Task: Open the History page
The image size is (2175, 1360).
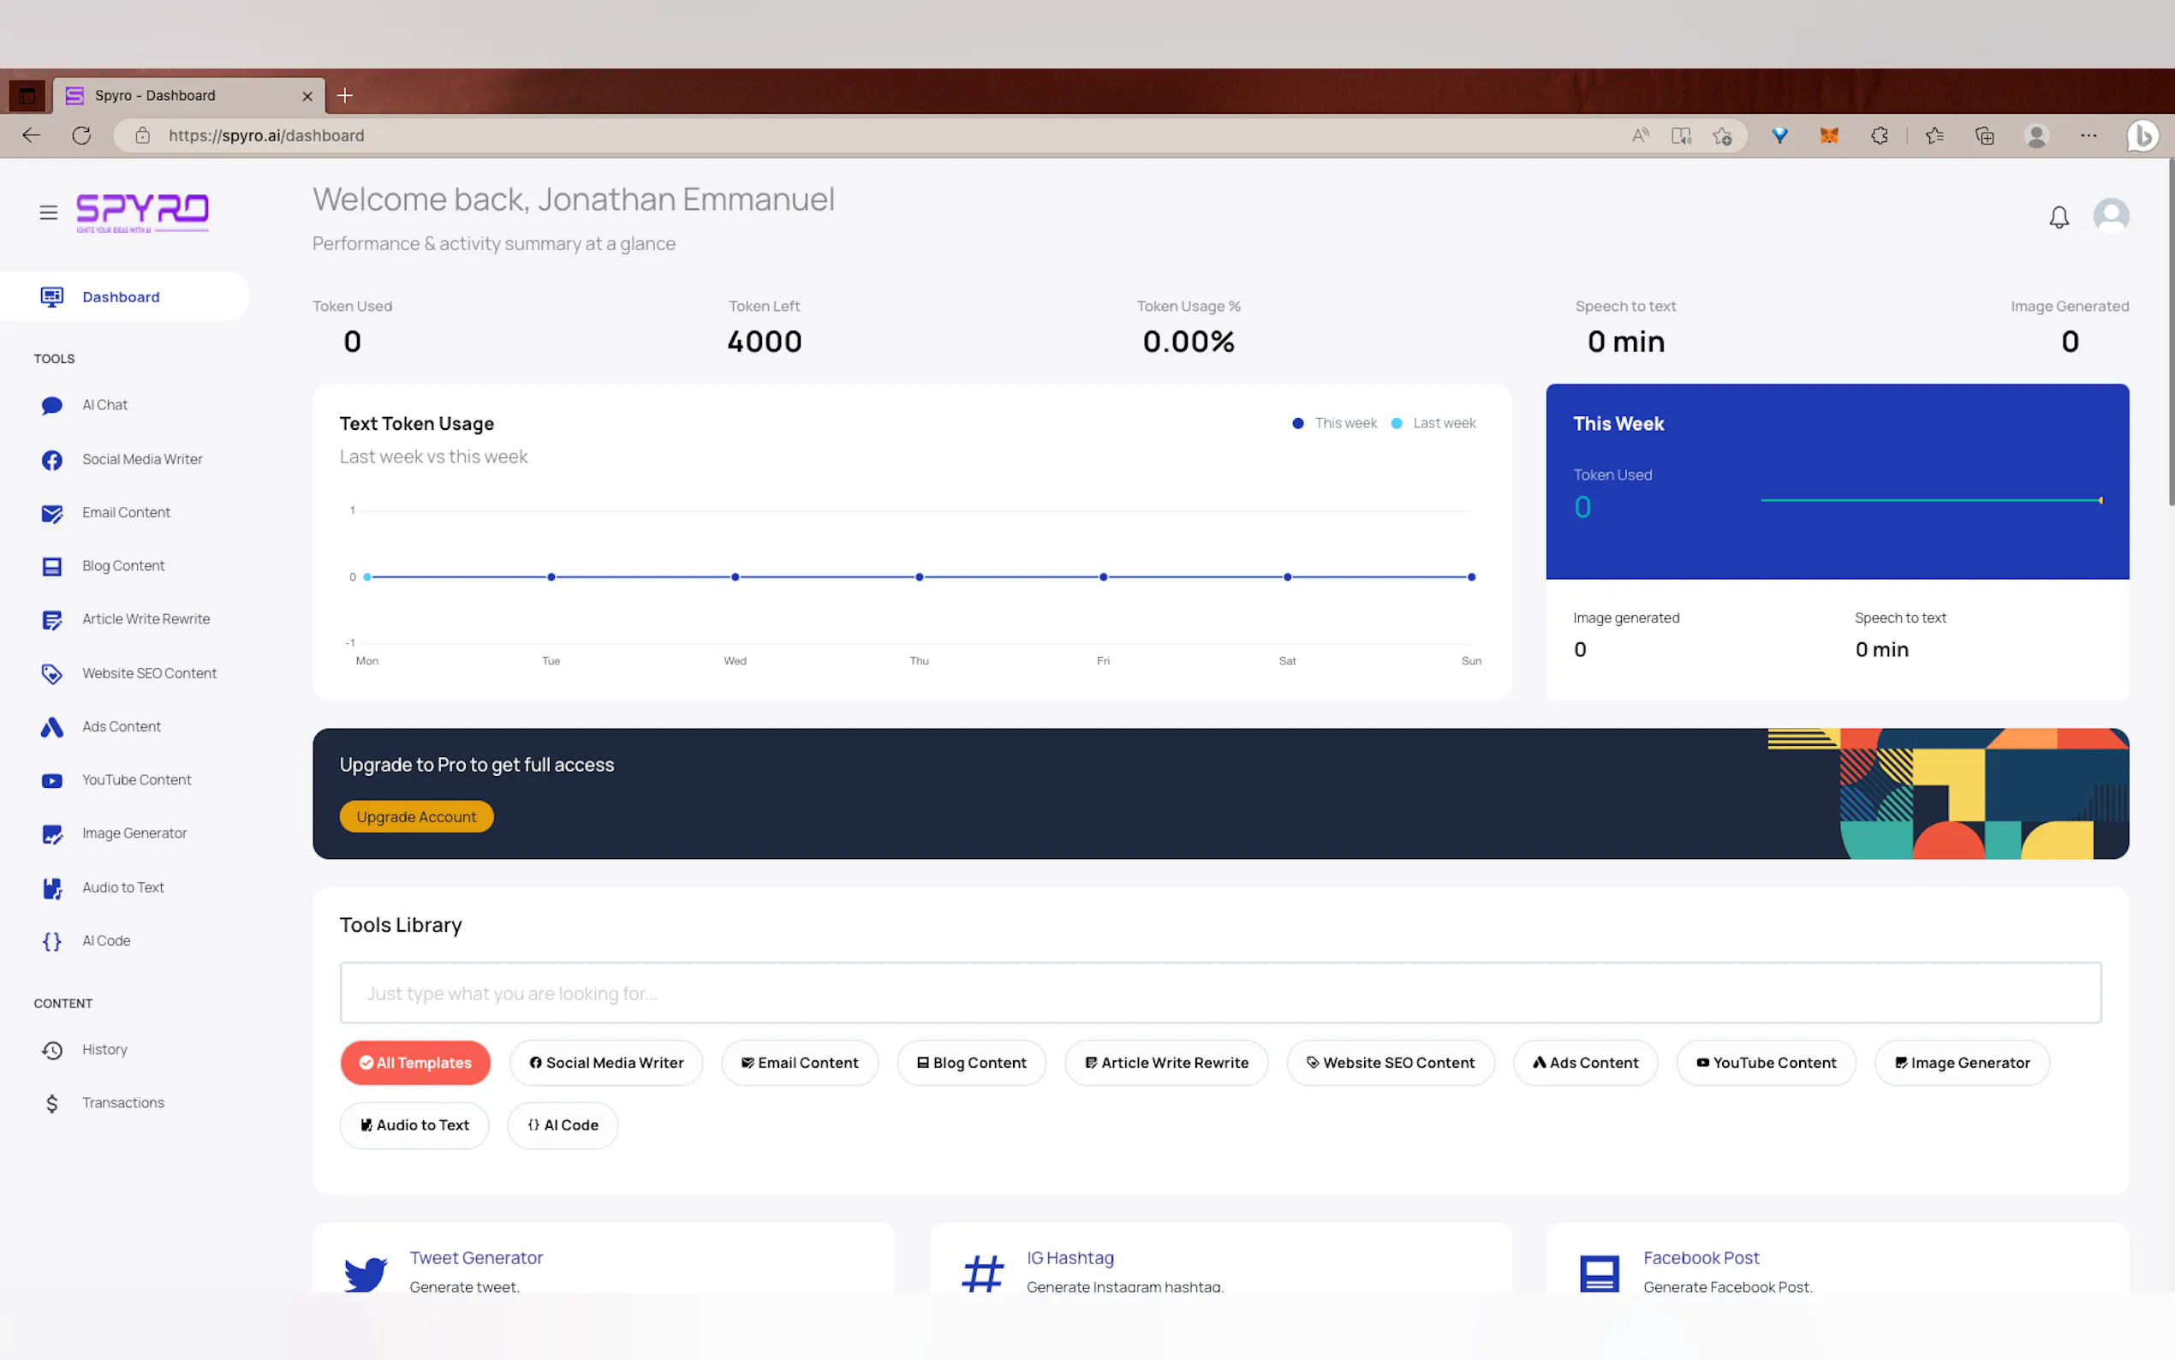Action: 104,1049
